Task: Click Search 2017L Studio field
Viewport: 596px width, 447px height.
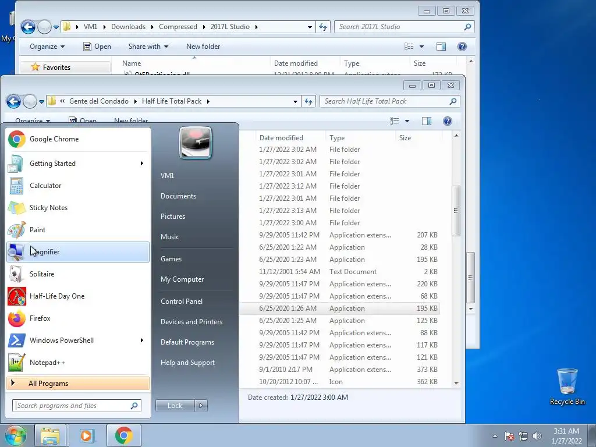Action: pyautogui.click(x=404, y=27)
